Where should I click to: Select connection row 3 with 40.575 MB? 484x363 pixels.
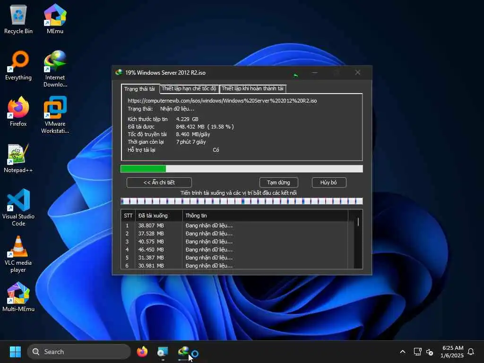pyautogui.click(x=234, y=242)
